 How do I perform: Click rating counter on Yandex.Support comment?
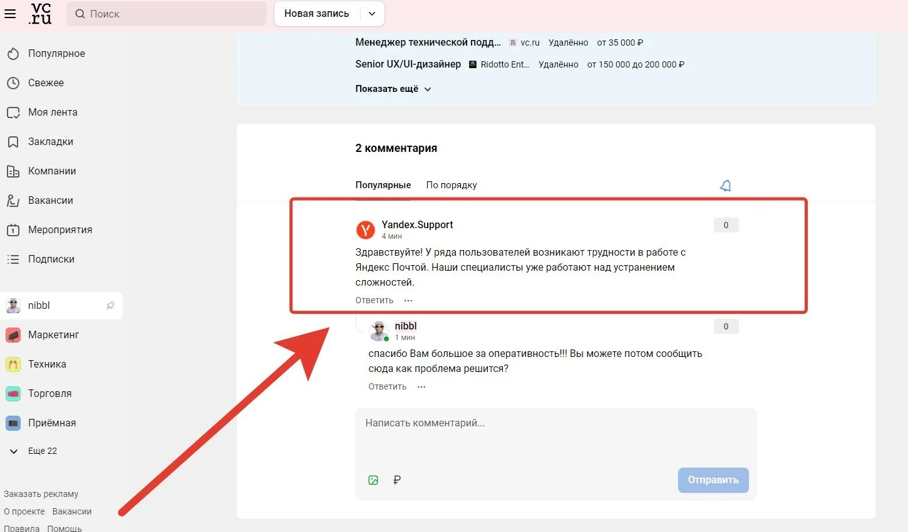[726, 225]
